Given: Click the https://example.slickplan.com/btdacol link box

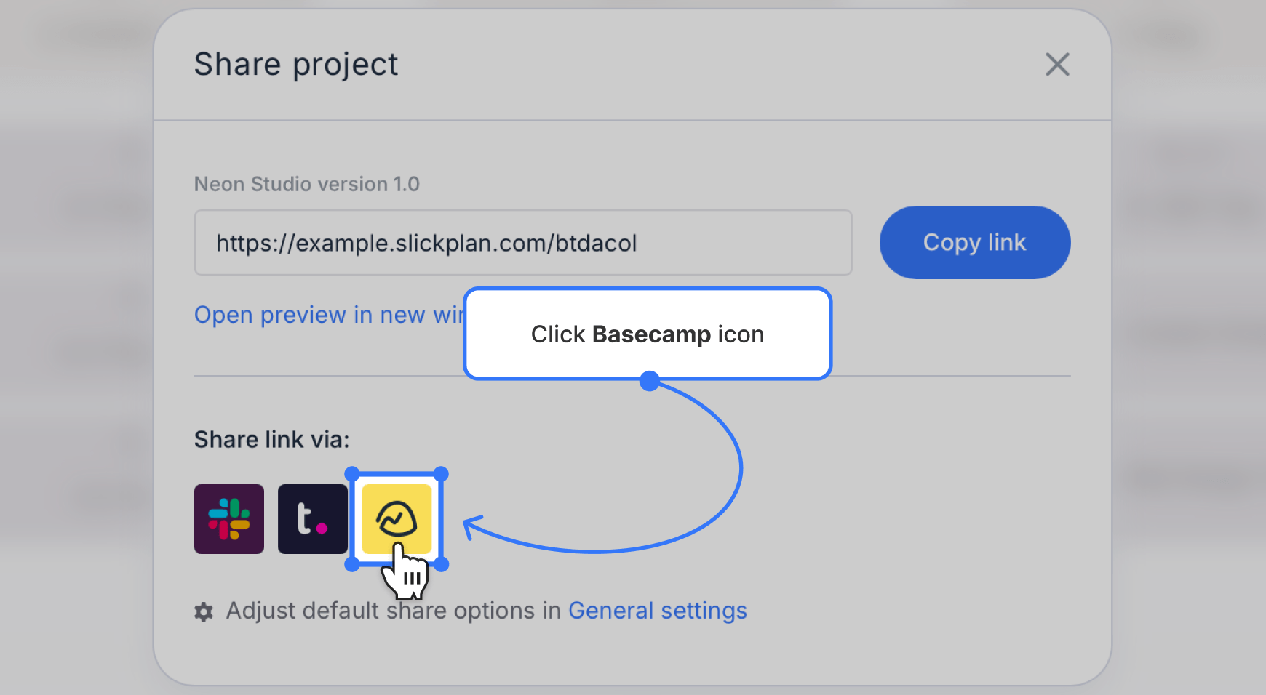Looking at the screenshot, I should pos(522,243).
